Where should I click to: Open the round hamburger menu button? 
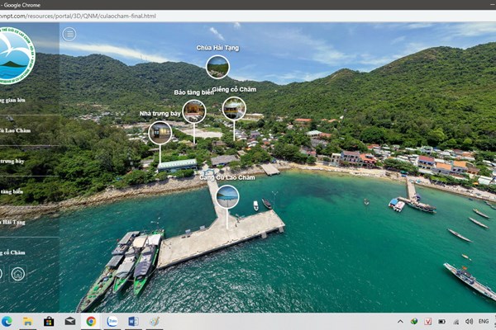coord(69,34)
